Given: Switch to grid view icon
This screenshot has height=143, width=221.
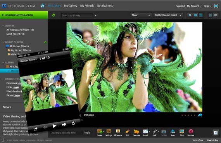Looking at the screenshot, I should click(x=211, y=15).
